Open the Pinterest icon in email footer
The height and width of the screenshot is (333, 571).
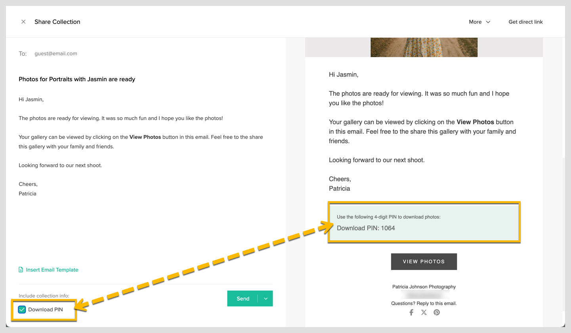[x=437, y=312]
